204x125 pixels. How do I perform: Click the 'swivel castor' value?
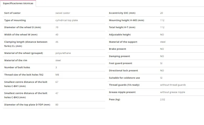63,13
